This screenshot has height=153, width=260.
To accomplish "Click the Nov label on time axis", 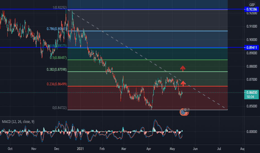I will click(34, 149).
